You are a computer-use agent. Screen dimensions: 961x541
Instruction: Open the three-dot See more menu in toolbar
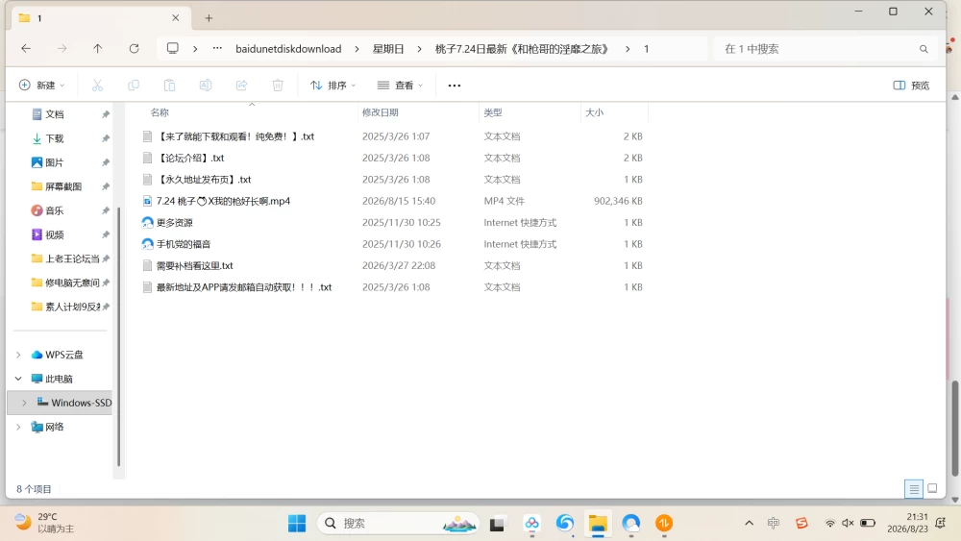(455, 86)
